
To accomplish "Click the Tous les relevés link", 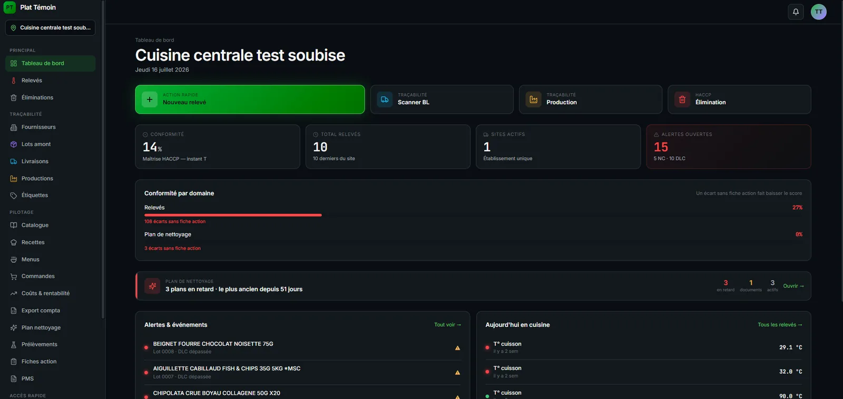I will pyautogui.click(x=780, y=325).
